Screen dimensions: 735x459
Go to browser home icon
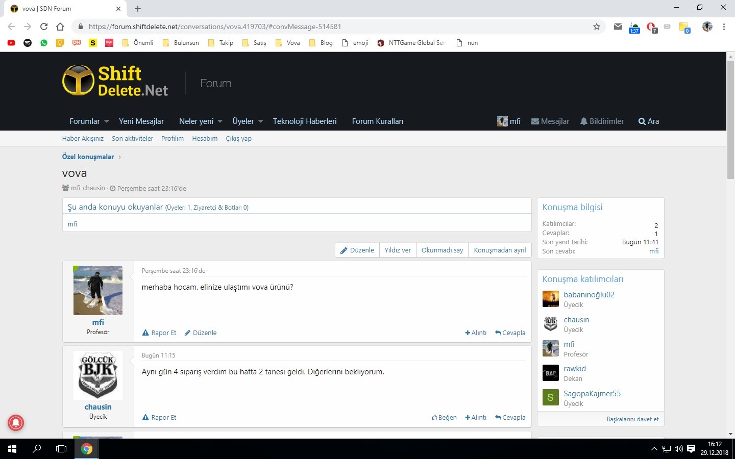tap(60, 27)
